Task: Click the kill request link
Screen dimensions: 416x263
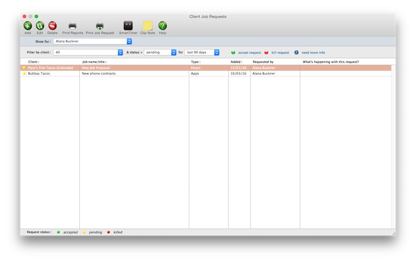Action: pyautogui.click(x=280, y=53)
